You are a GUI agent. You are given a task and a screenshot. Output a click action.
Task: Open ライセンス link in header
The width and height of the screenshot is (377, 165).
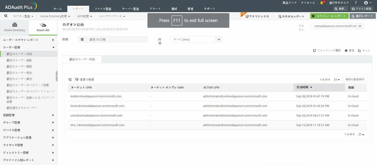pyautogui.click(x=308, y=3)
